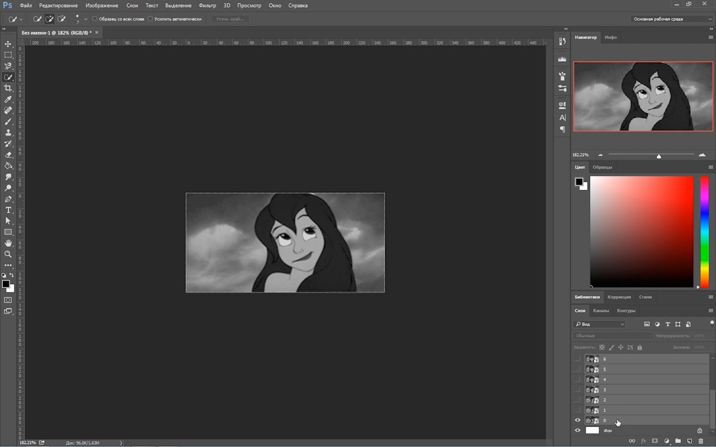Viewport: 716px width, 447px height.
Task: Swap foreground and background colors
Action: [11, 275]
